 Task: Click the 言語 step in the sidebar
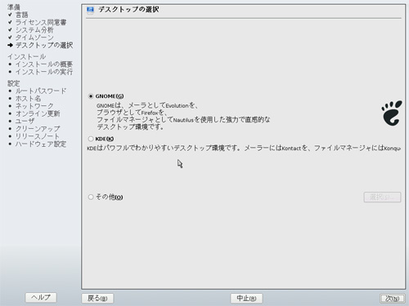[22, 15]
